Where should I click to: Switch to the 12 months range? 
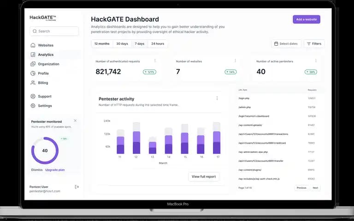[102, 44]
